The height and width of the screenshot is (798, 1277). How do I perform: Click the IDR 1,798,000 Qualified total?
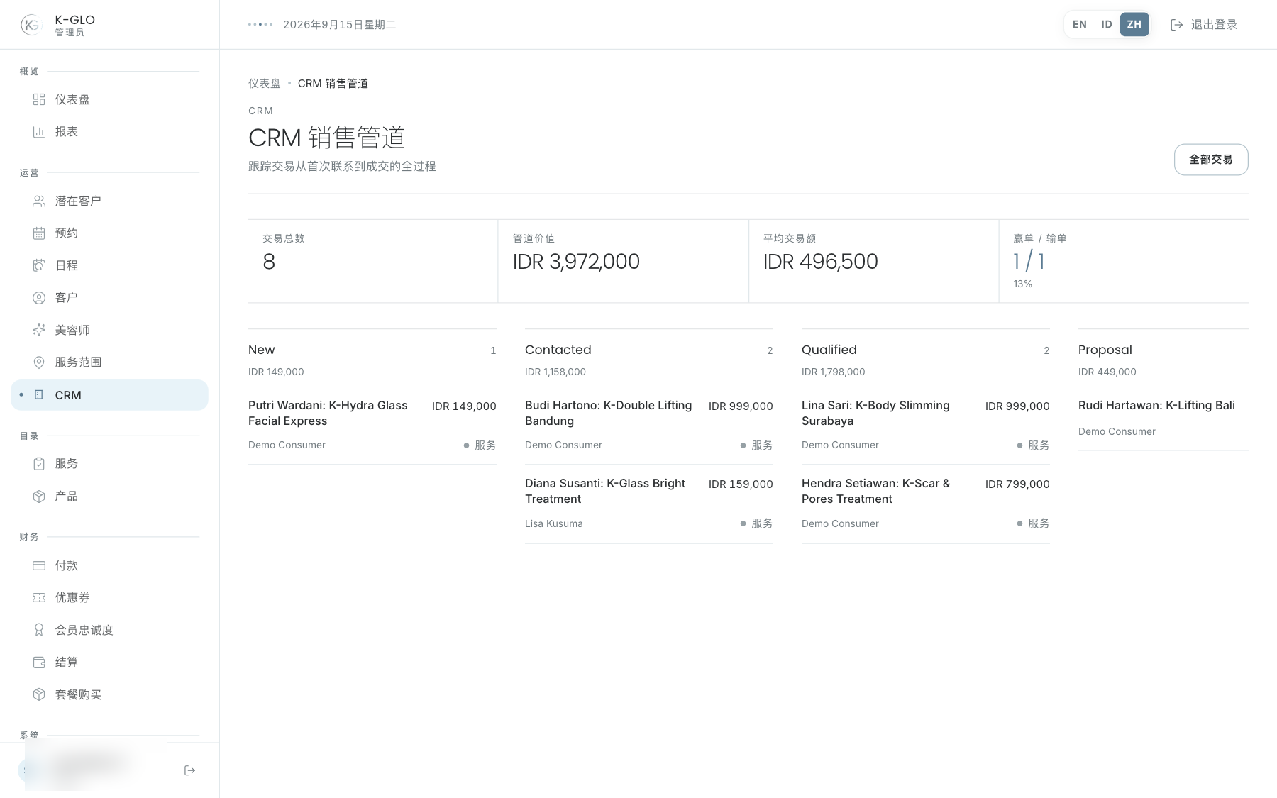click(x=833, y=372)
